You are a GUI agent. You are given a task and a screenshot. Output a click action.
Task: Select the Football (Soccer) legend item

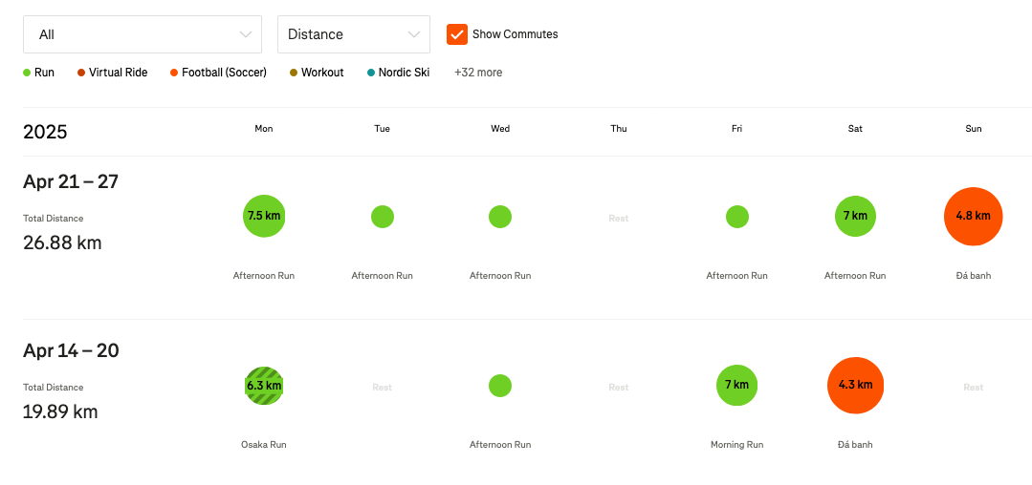coord(218,73)
